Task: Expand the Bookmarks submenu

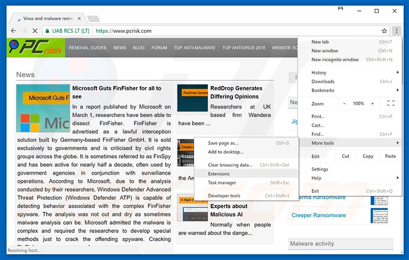Action: click(350, 90)
